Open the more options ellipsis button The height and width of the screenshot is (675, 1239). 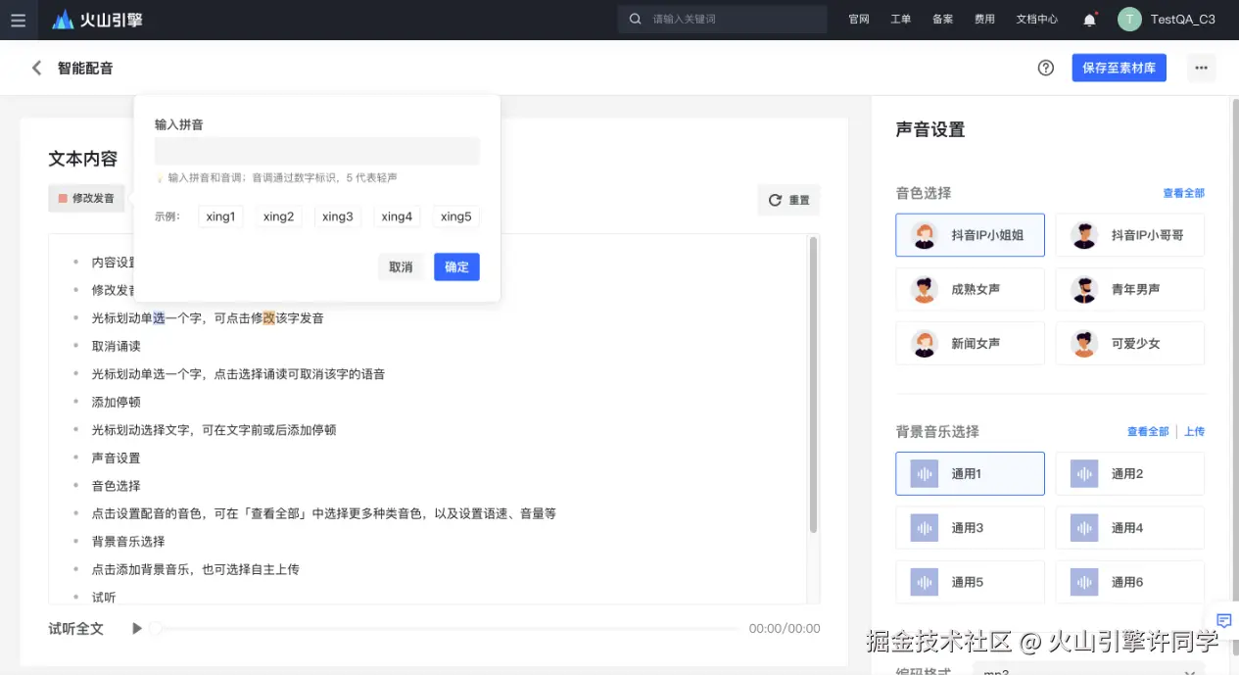point(1201,68)
